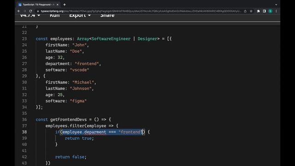The width and height of the screenshot is (295, 166).
Task: Open the green profile avatar
Action: coord(271,11)
